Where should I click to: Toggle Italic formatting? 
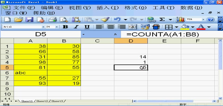pos(76,27)
